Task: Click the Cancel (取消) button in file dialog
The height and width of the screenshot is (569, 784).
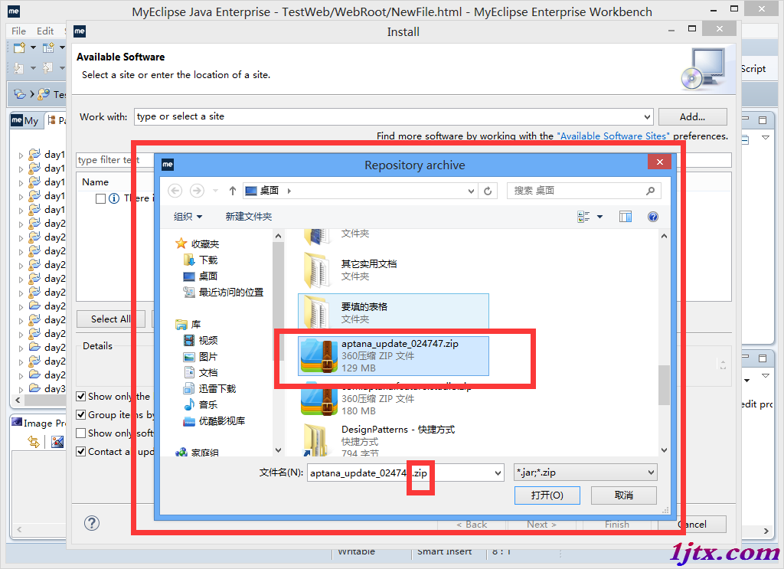Action: (x=623, y=495)
